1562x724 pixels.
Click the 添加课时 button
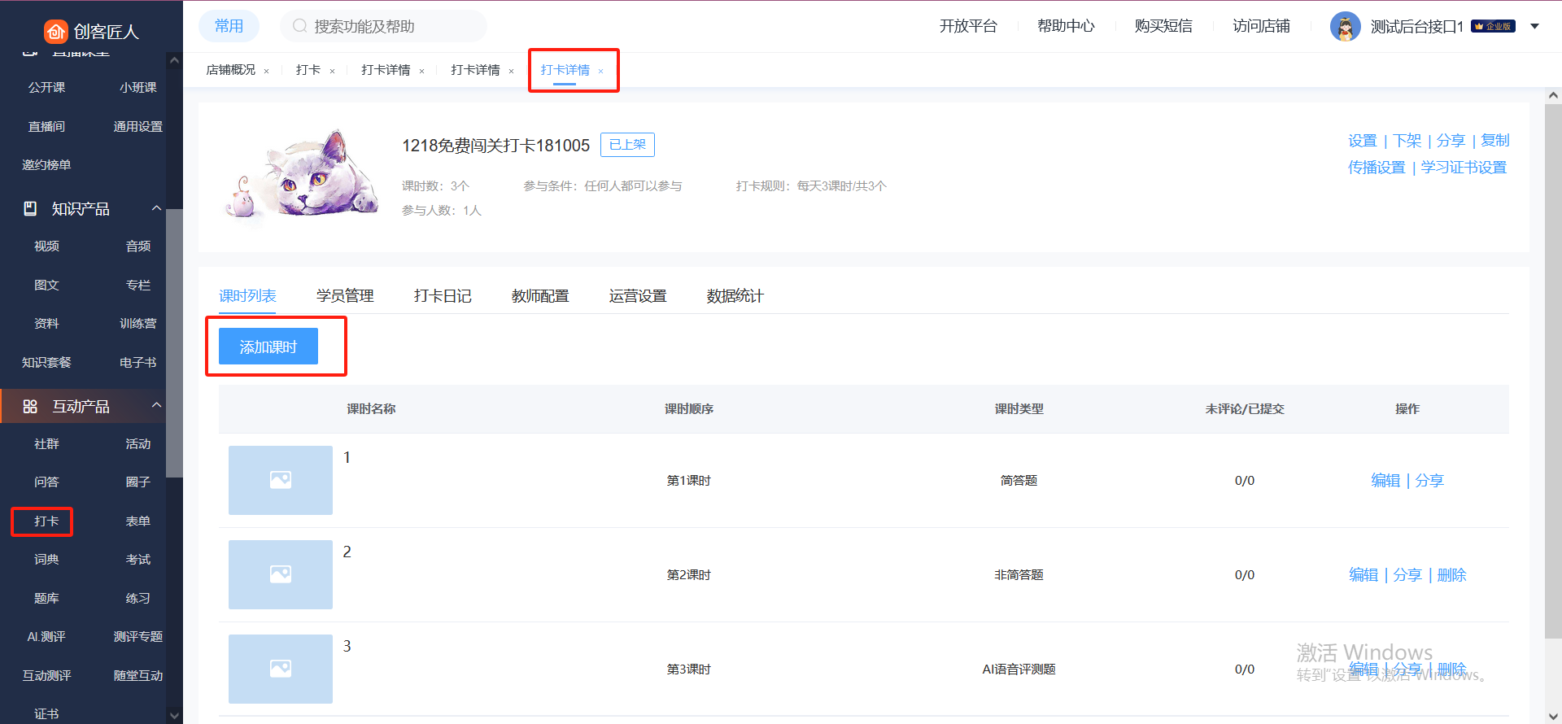click(x=268, y=347)
